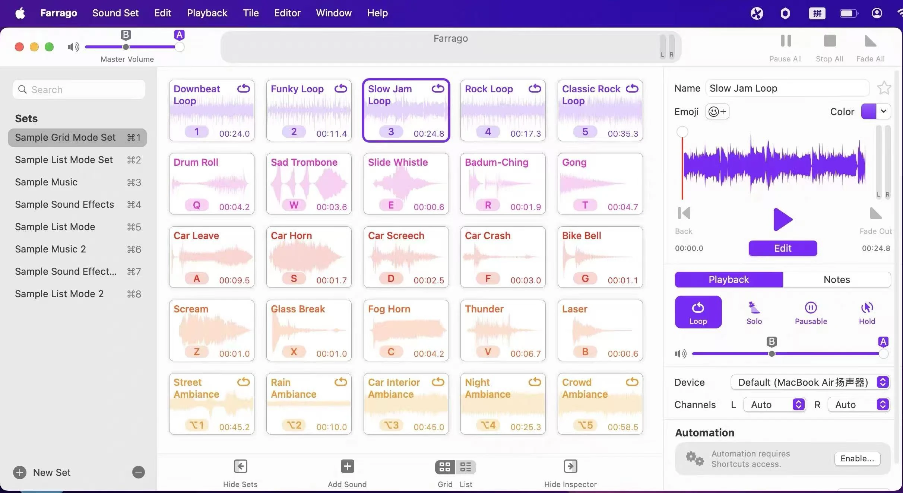The image size is (903, 493).
Task: Click the loop icon on Street Ambiance tile
Action: [x=244, y=382]
